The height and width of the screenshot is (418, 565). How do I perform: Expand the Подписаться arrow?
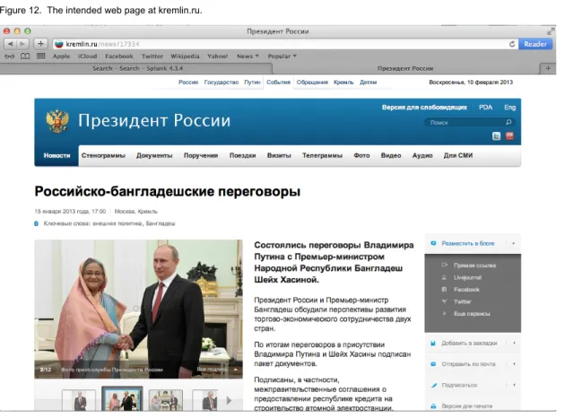coord(514,385)
